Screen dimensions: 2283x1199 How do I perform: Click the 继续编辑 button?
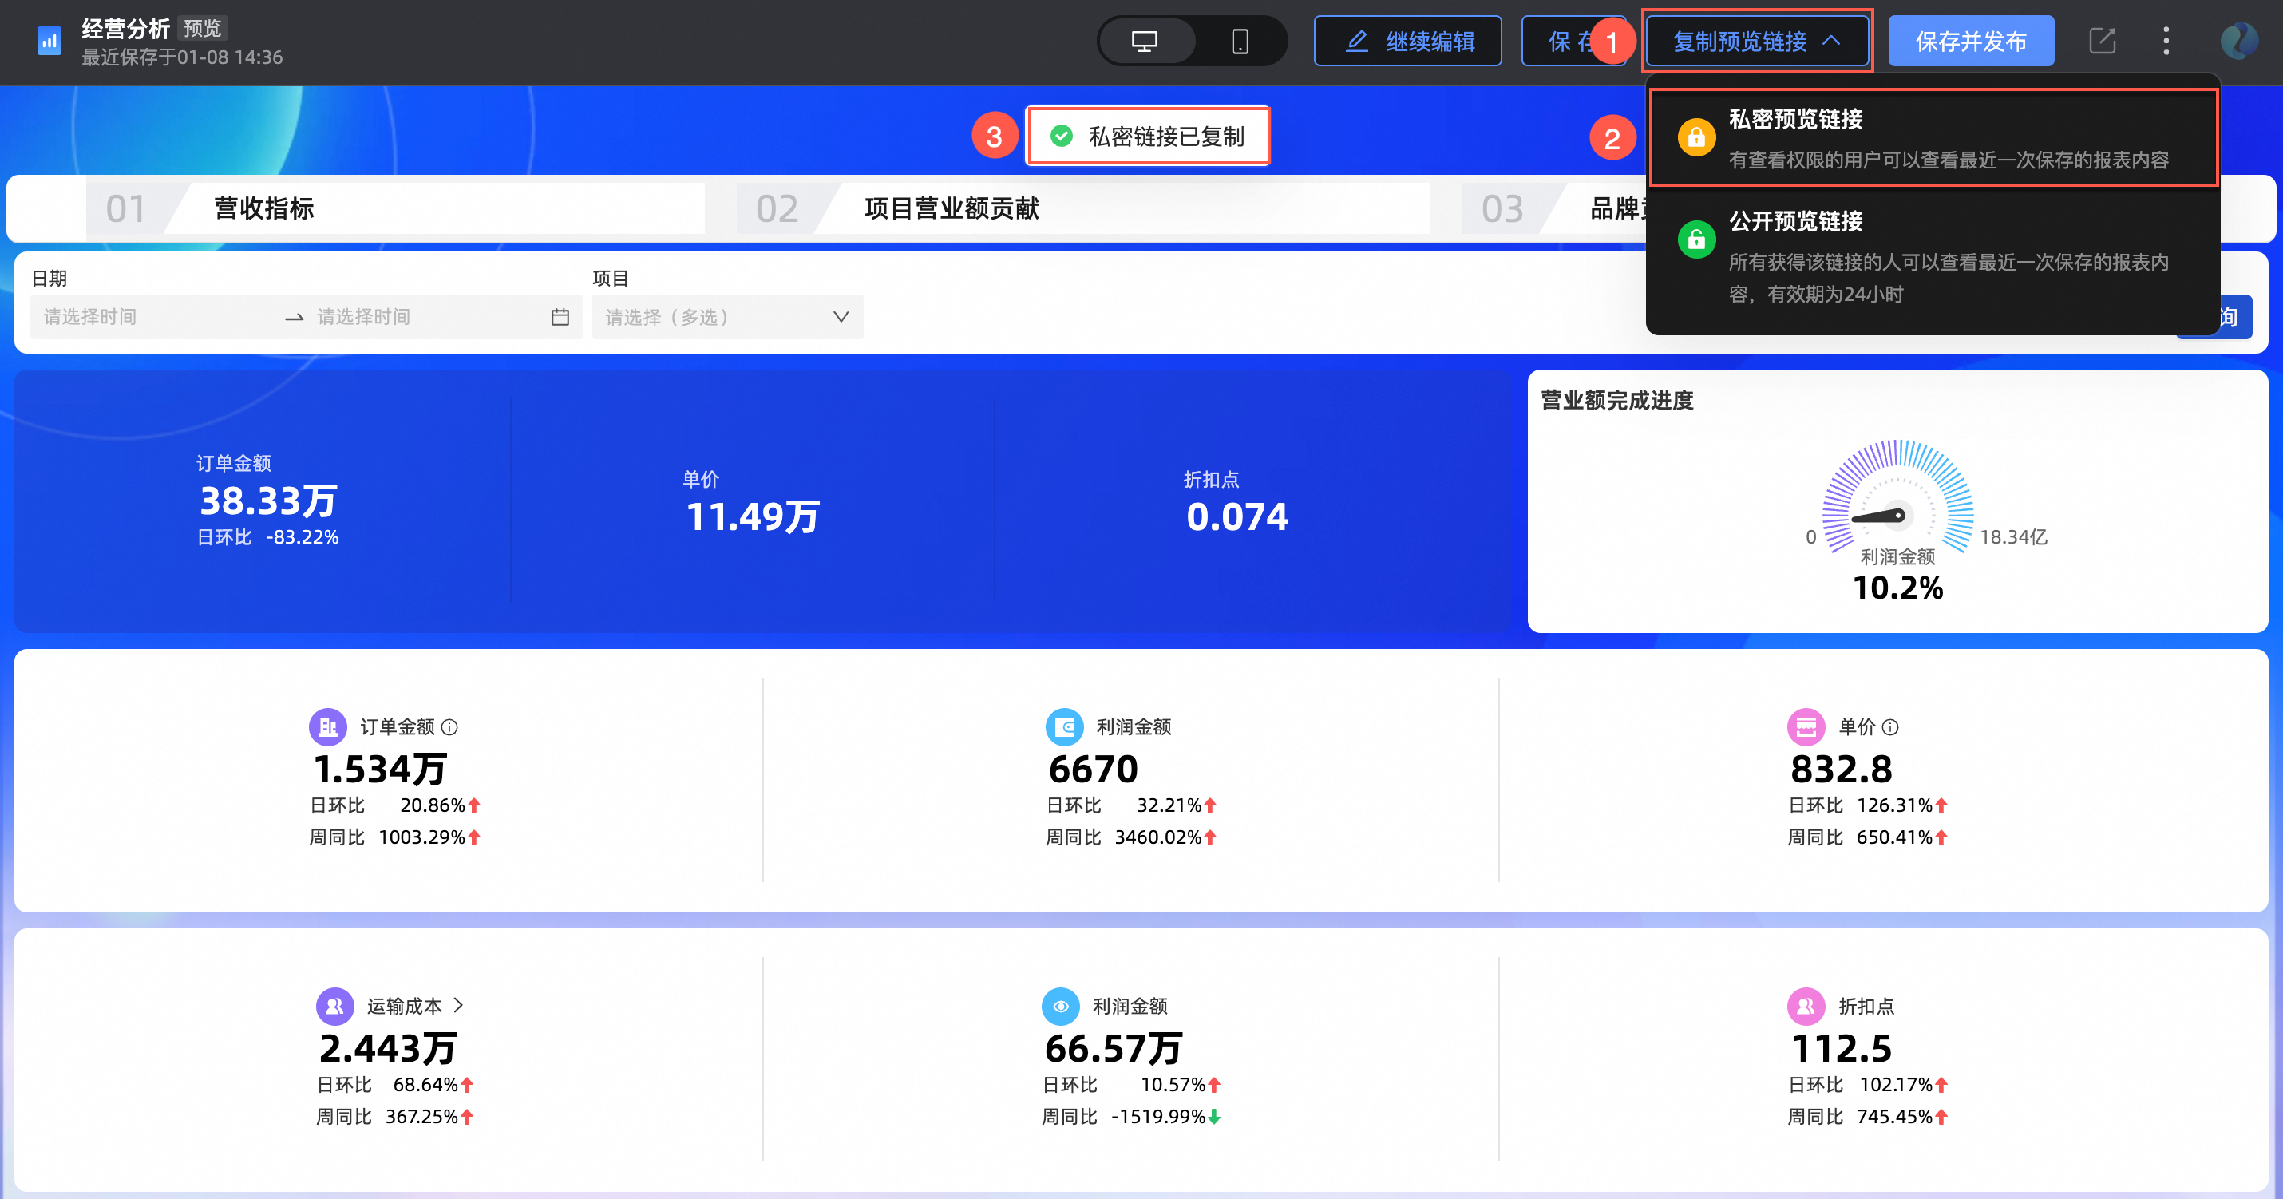coord(1407,41)
